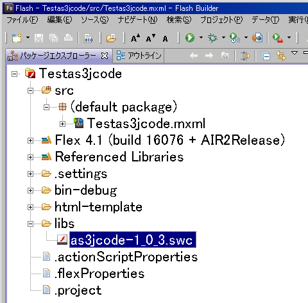Open the Profile dropdown arrow

(x=246, y=38)
